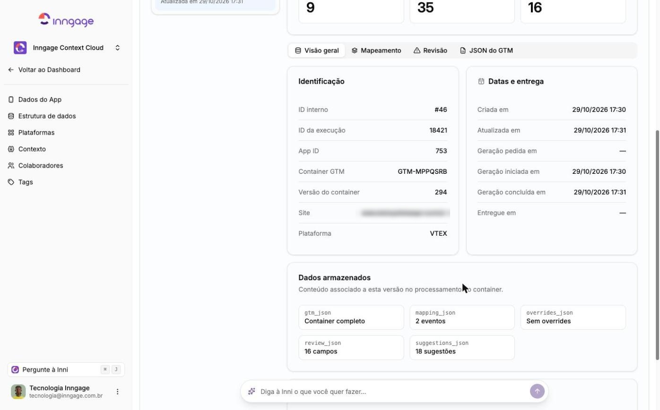Click the Versão do container value 294
Image resolution: width=660 pixels, height=410 pixels.
coord(441,192)
